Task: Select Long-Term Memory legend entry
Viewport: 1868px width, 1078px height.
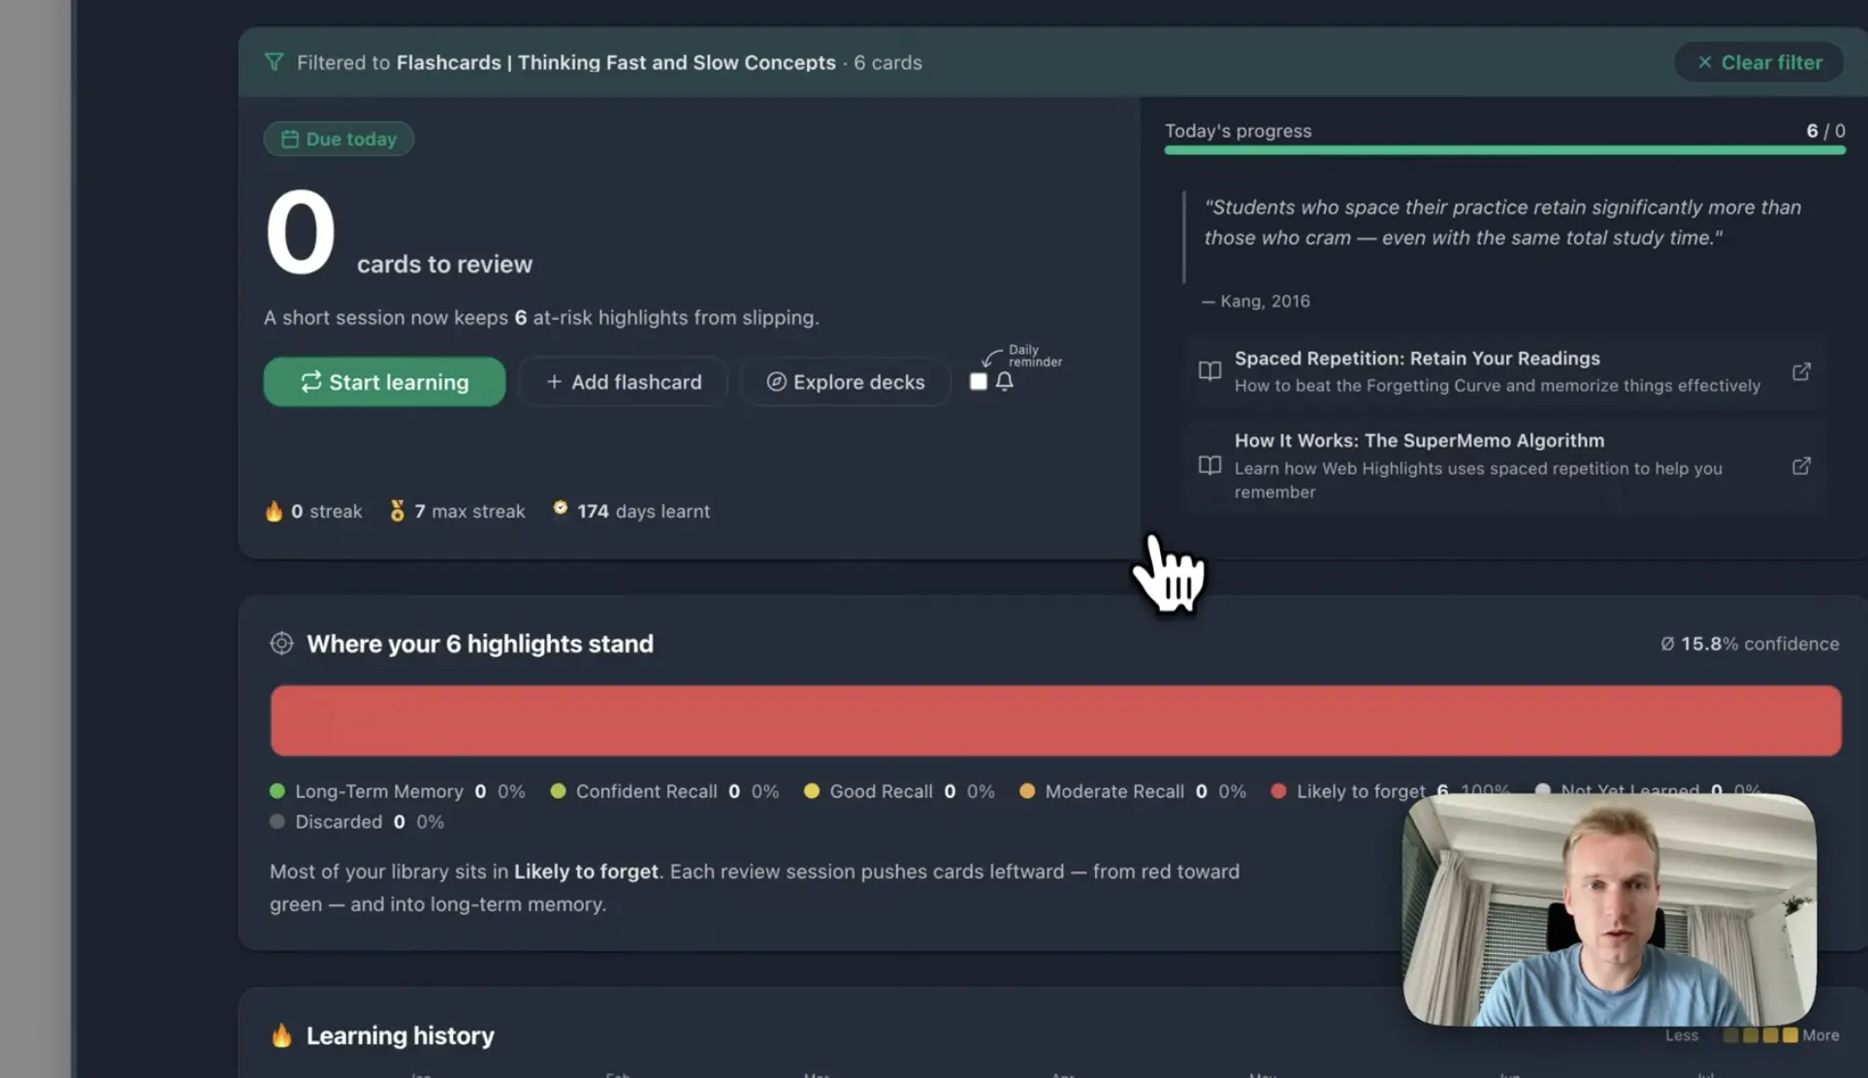Action: coord(398,791)
